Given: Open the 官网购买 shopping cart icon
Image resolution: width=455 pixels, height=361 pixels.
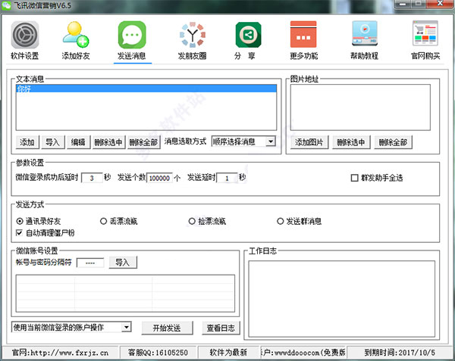Looking at the screenshot, I should point(425,33).
